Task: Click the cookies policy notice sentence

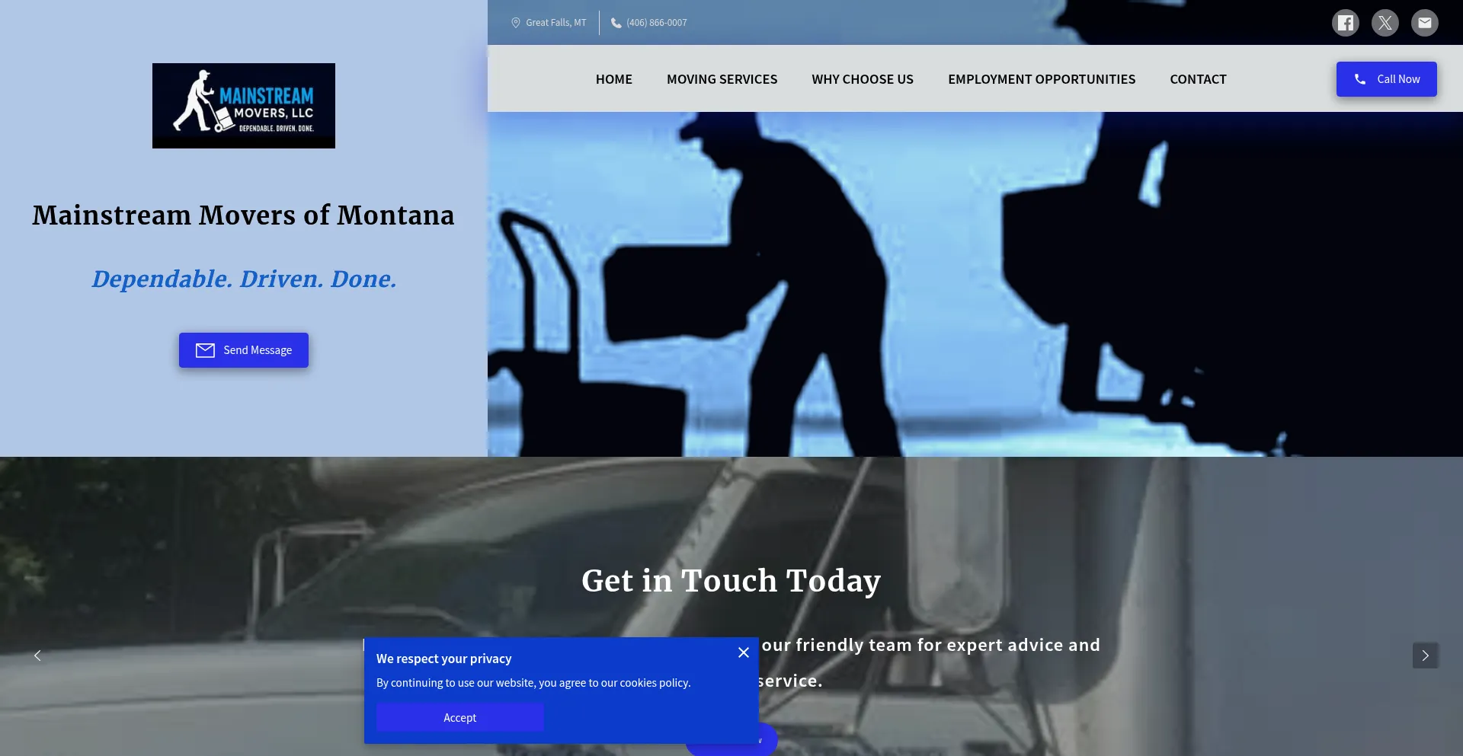Action: tap(533, 683)
